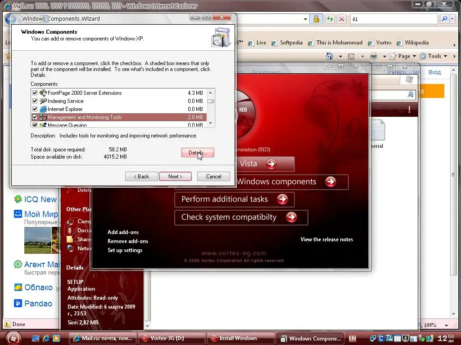Viewport: 461px width, 345px height.
Task: Expand the Print dropdown arrow
Action: click(384, 56)
